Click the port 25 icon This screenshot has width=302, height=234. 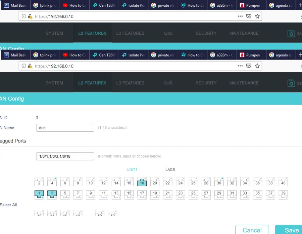[x=193, y=195]
